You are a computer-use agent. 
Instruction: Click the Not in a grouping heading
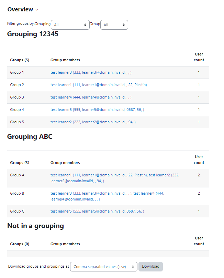[x=35, y=226]
